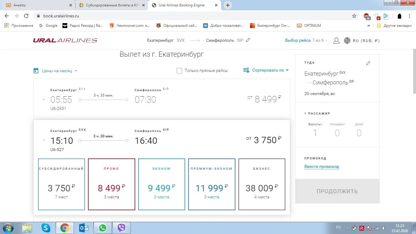Open the Приложения apps shortcut
The width and height of the screenshot is (416, 234).
[x=19, y=26]
